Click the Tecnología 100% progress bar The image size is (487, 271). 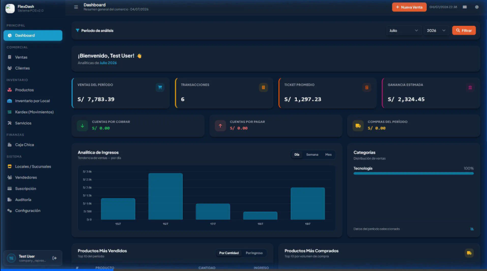point(413,174)
